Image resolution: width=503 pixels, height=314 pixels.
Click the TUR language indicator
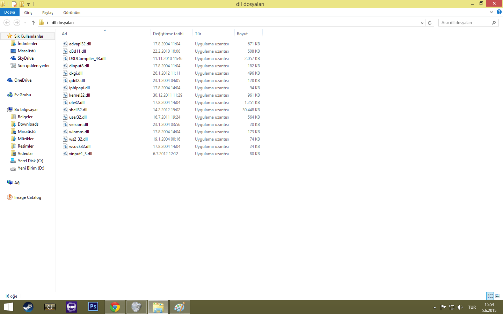click(x=472, y=307)
